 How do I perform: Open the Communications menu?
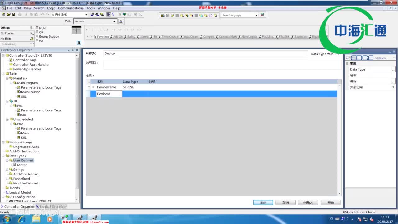pos(71,8)
